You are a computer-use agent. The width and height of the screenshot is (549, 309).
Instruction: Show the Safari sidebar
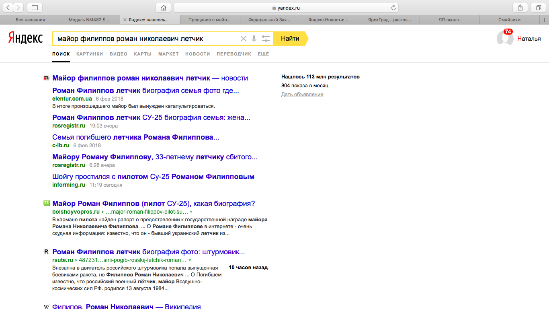tap(35, 8)
